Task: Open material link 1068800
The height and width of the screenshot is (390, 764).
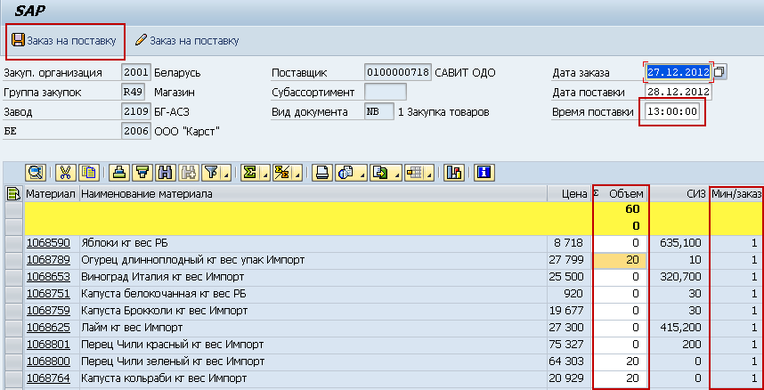Action: tap(48, 362)
